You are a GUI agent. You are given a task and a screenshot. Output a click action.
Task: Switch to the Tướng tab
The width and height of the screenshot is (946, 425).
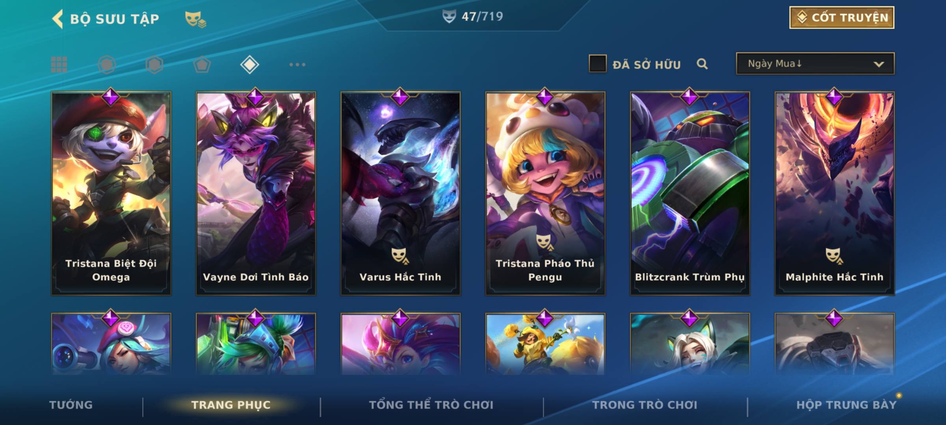71,405
